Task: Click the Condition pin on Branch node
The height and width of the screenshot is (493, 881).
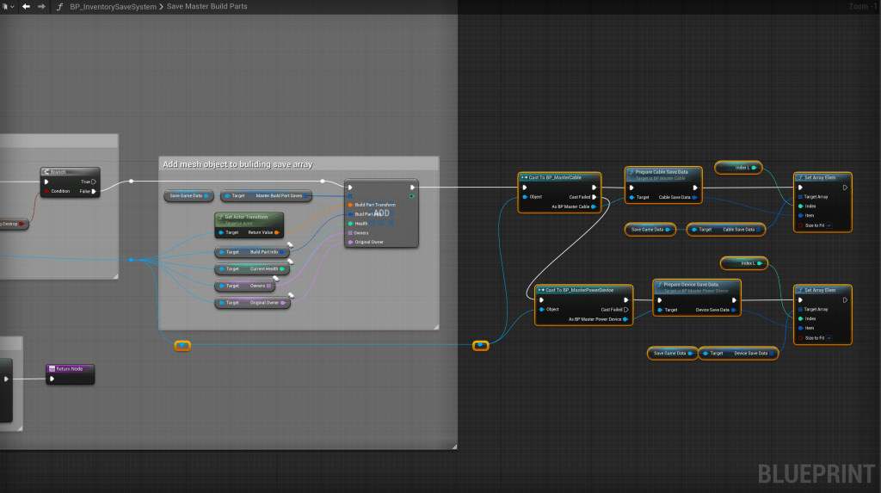Action: 46,191
